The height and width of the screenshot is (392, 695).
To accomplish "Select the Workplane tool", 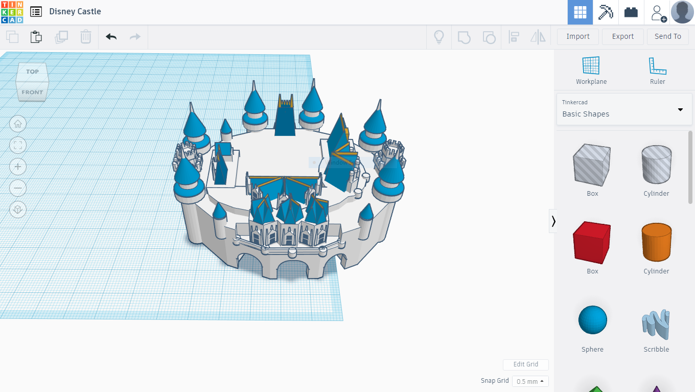I will click(591, 71).
